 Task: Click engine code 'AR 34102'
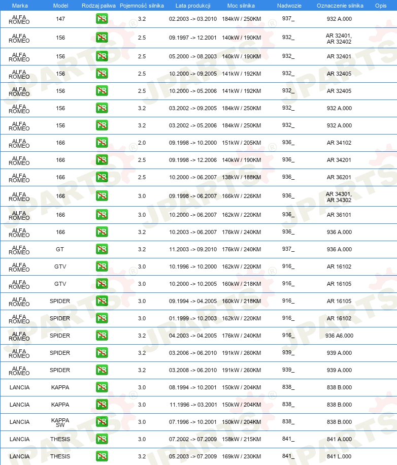339,143
